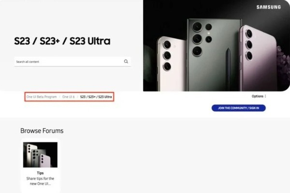
Task: Click the magnifying glass search icon
Action: [126, 61]
